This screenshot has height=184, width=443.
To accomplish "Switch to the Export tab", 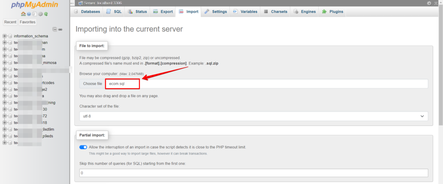I will point(163,12).
